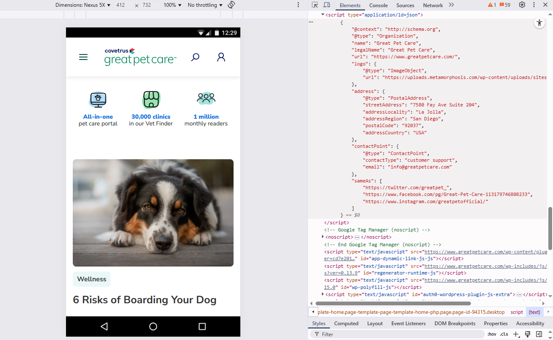
Task: Click the pet care portal monitor icon
Action: [98, 100]
